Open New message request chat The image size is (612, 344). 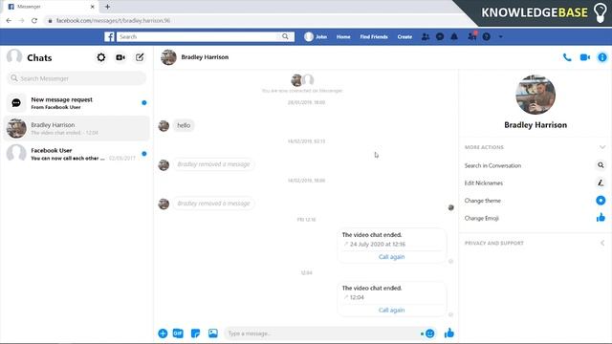tap(76, 103)
